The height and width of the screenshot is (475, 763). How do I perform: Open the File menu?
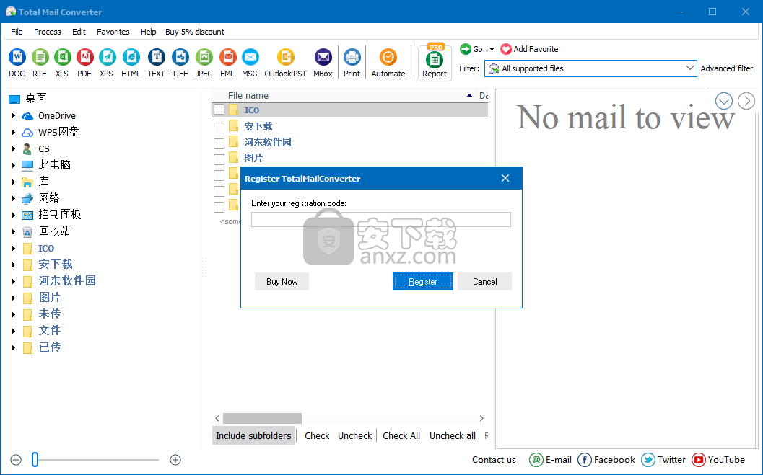pyautogui.click(x=17, y=32)
